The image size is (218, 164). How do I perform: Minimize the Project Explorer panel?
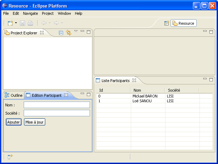pos(82,32)
